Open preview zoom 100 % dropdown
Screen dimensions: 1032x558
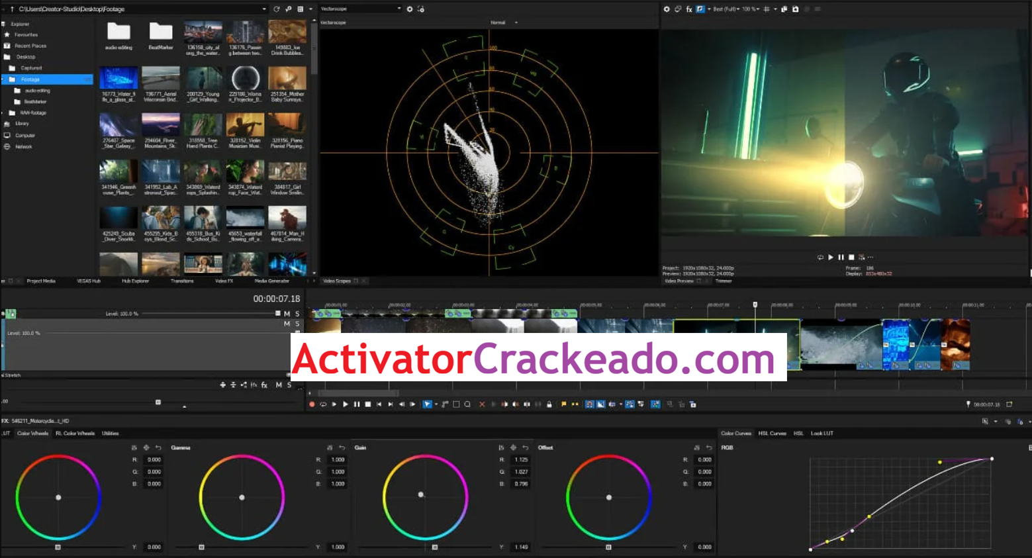point(750,9)
